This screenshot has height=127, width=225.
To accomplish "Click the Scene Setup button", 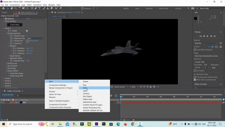I will pos(15,25).
